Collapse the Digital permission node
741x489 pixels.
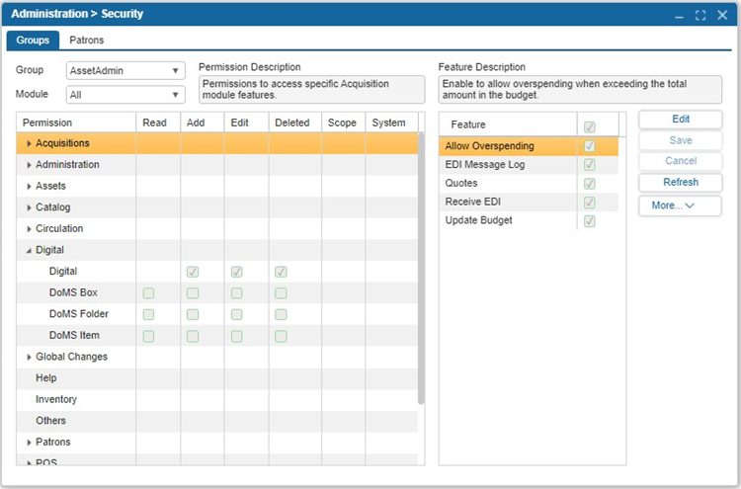[x=29, y=250]
